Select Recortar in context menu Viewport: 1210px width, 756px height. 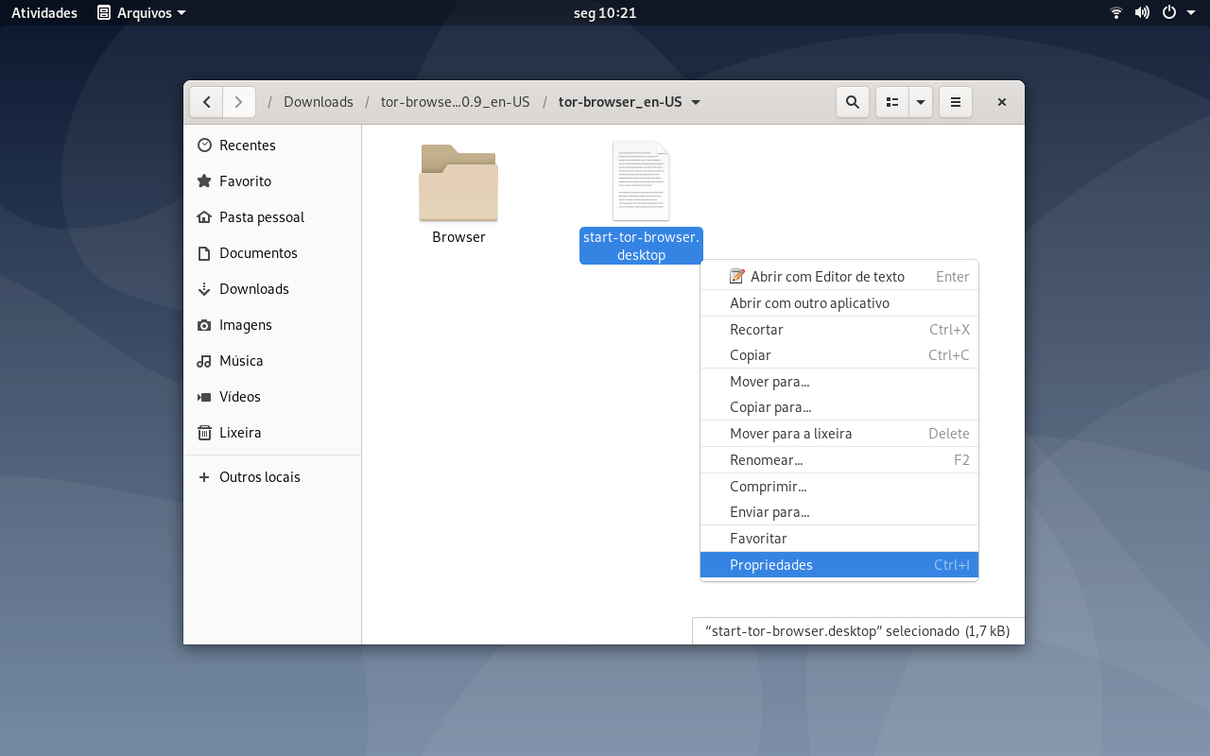[839, 330]
